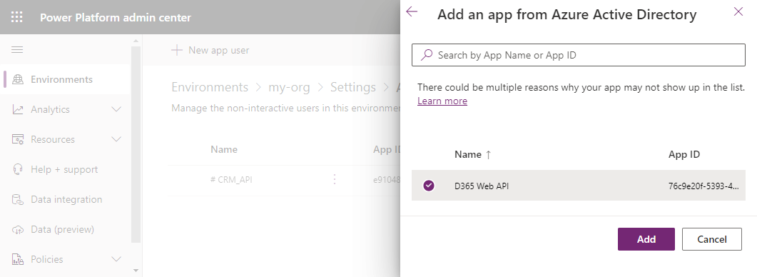Screen dimensions: 757x277
Task: Click the search magnifier icon
Action: (426, 55)
